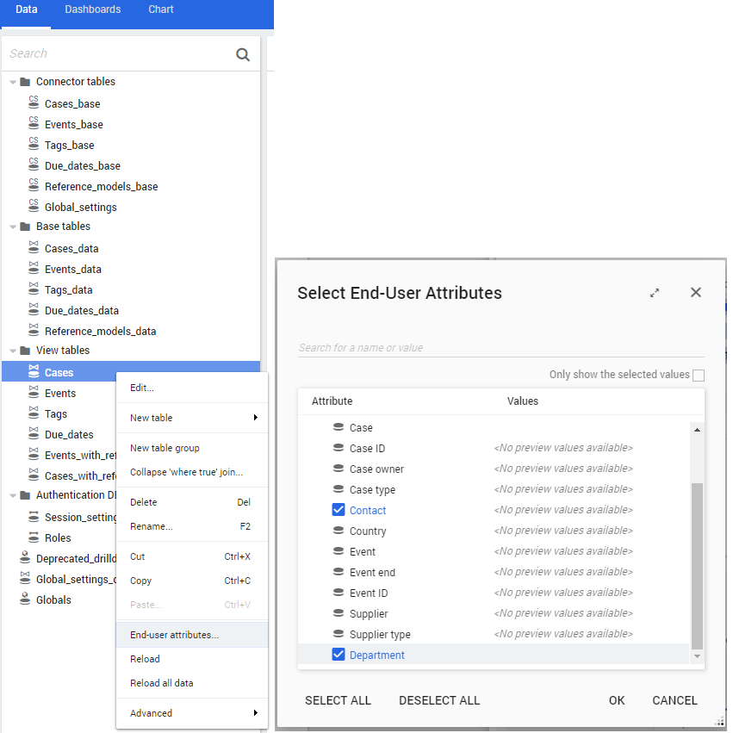Click the Reference_models_data table icon
This screenshot has width=733, height=733.
(34, 330)
